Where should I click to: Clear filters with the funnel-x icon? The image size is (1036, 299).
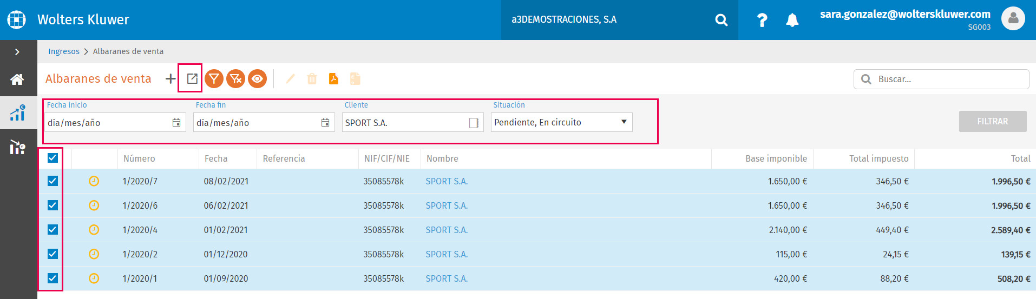[x=235, y=78]
